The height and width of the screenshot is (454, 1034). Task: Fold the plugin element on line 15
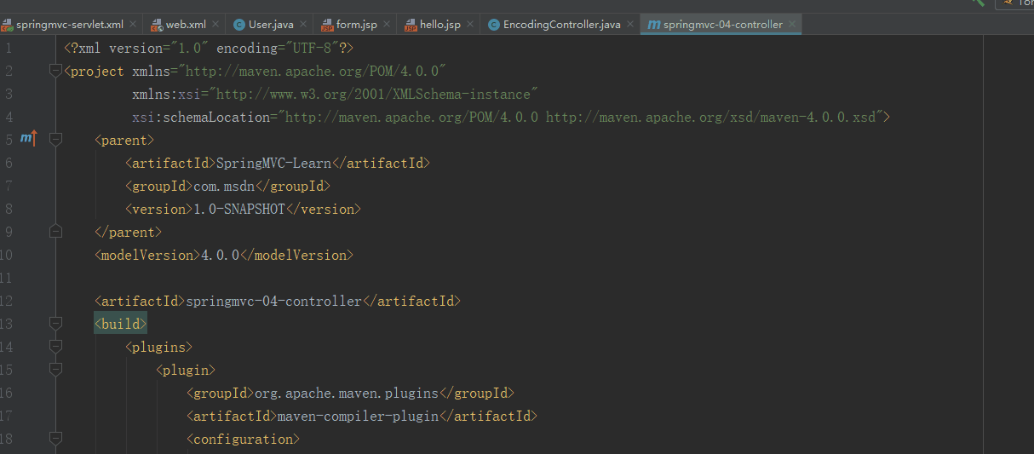pos(56,370)
